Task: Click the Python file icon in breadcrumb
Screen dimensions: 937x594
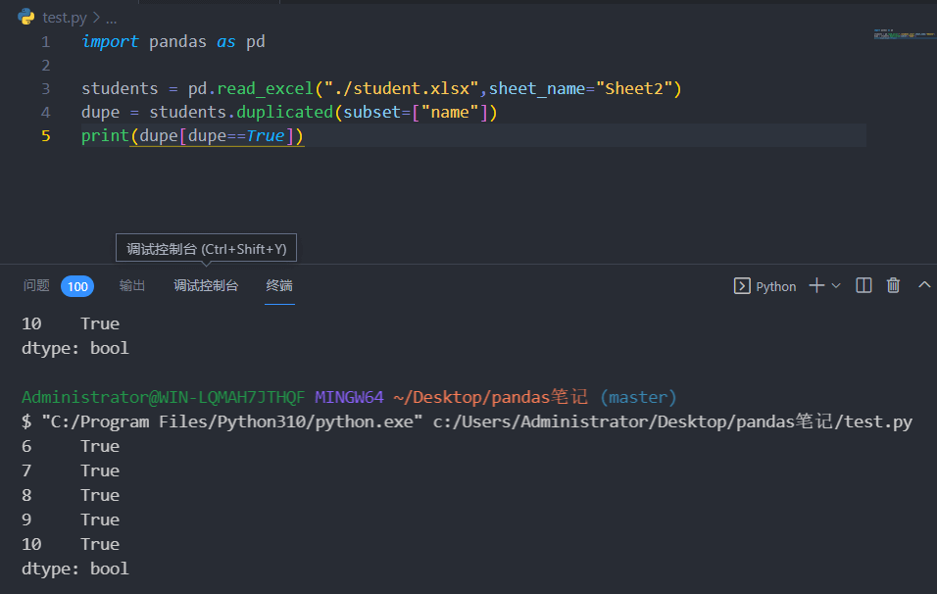Action: pyautogui.click(x=26, y=17)
